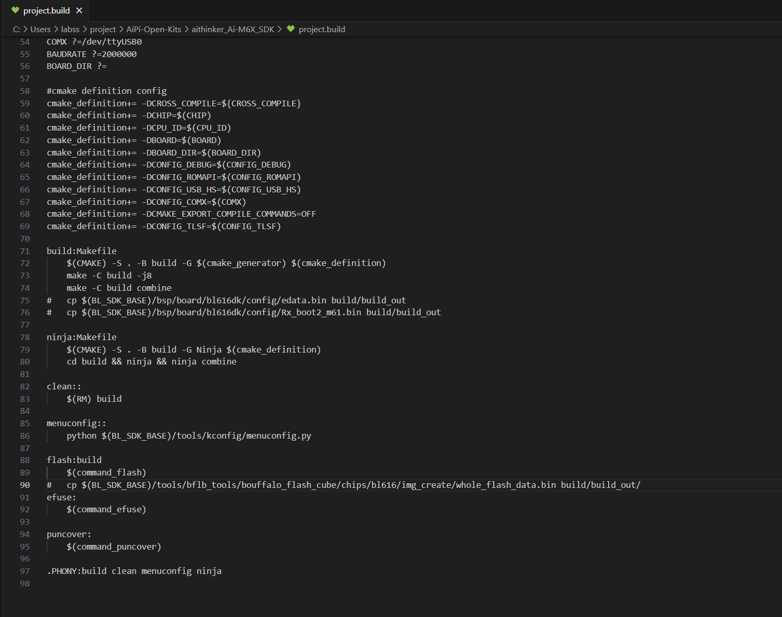Click the '$(command_puncover)' line
Screen dimensions: 782x617
click(x=114, y=547)
